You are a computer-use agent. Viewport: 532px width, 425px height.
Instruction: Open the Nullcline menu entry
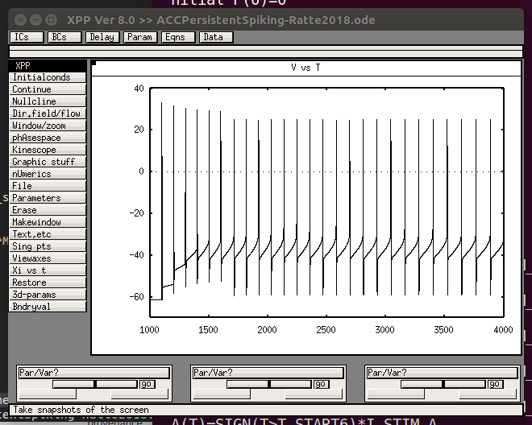(x=48, y=101)
